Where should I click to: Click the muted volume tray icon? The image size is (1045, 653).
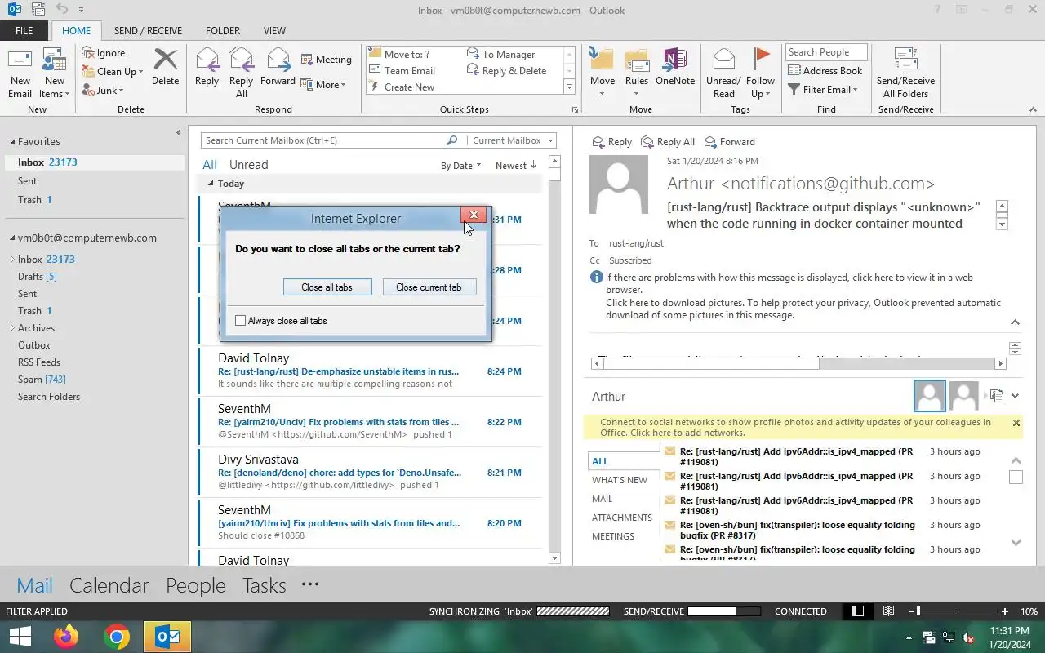pyautogui.click(x=968, y=637)
